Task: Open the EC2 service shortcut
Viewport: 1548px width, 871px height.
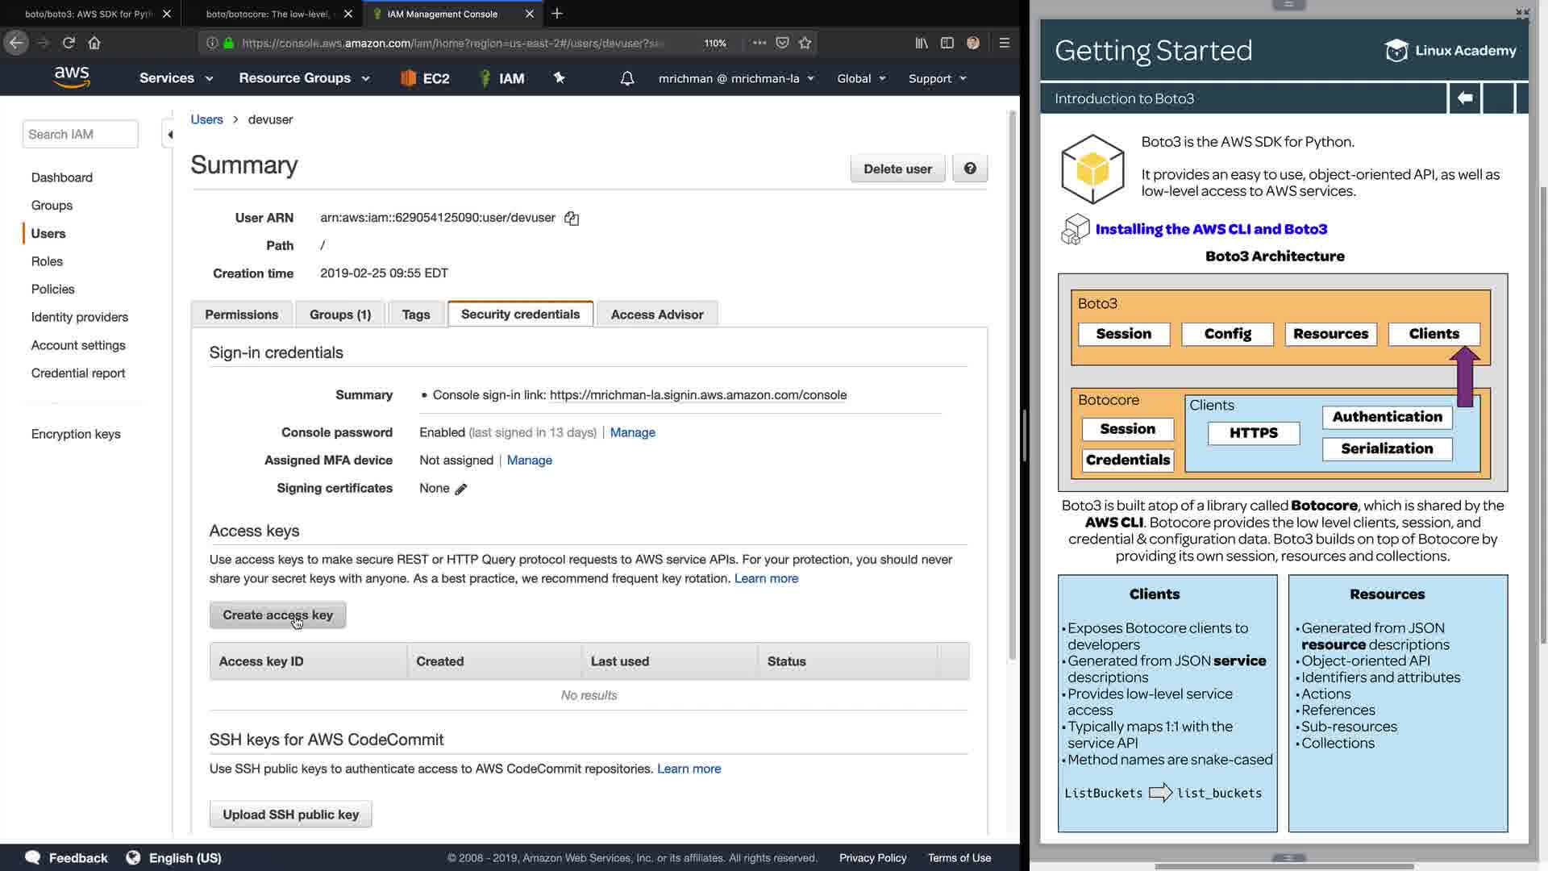Action: [x=425, y=78]
